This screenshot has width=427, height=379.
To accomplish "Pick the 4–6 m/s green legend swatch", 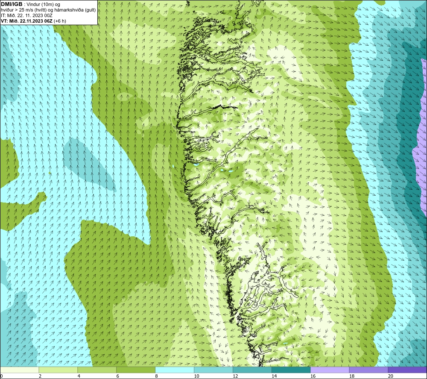I will pyautogui.click(x=97, y=370).
